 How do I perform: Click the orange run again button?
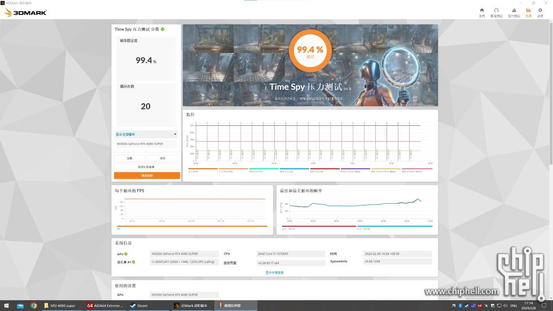[147, 176]
